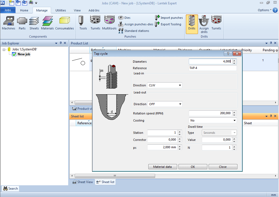Open quick access toolbar customize arrow

(36, 3)
